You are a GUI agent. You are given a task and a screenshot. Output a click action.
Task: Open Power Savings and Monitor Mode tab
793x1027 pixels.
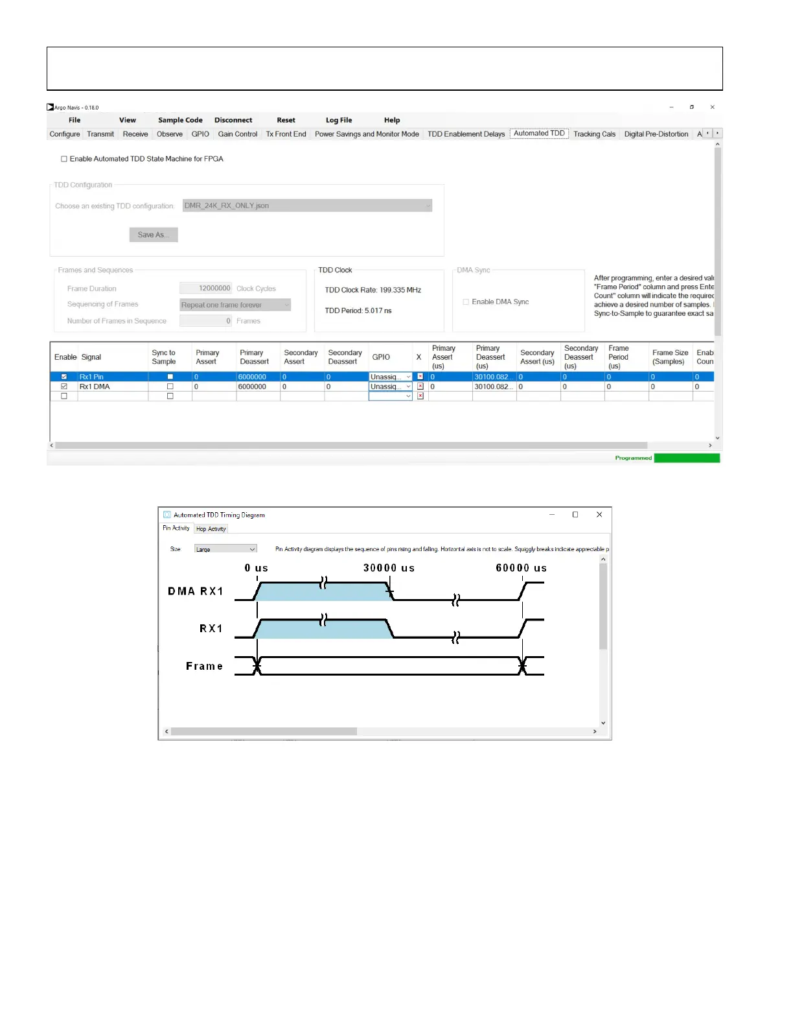coord(367,134)
